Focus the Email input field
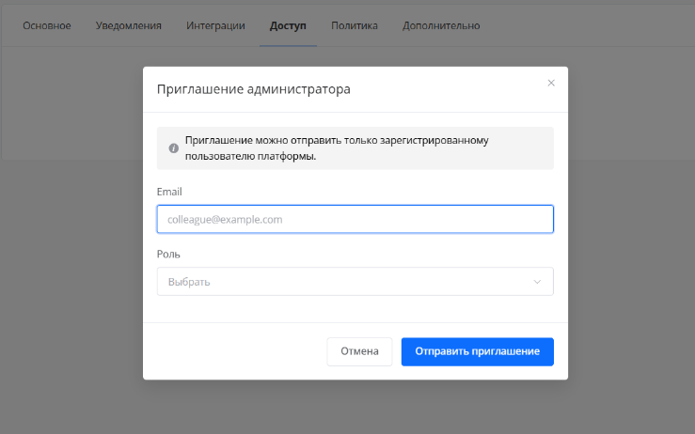695x434 pixels. [355, 219]
